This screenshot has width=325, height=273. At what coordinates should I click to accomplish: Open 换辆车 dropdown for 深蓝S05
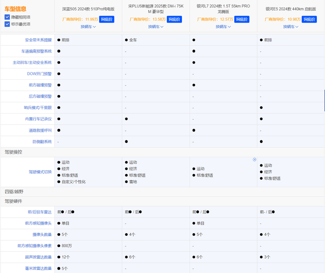coord(88,26)
